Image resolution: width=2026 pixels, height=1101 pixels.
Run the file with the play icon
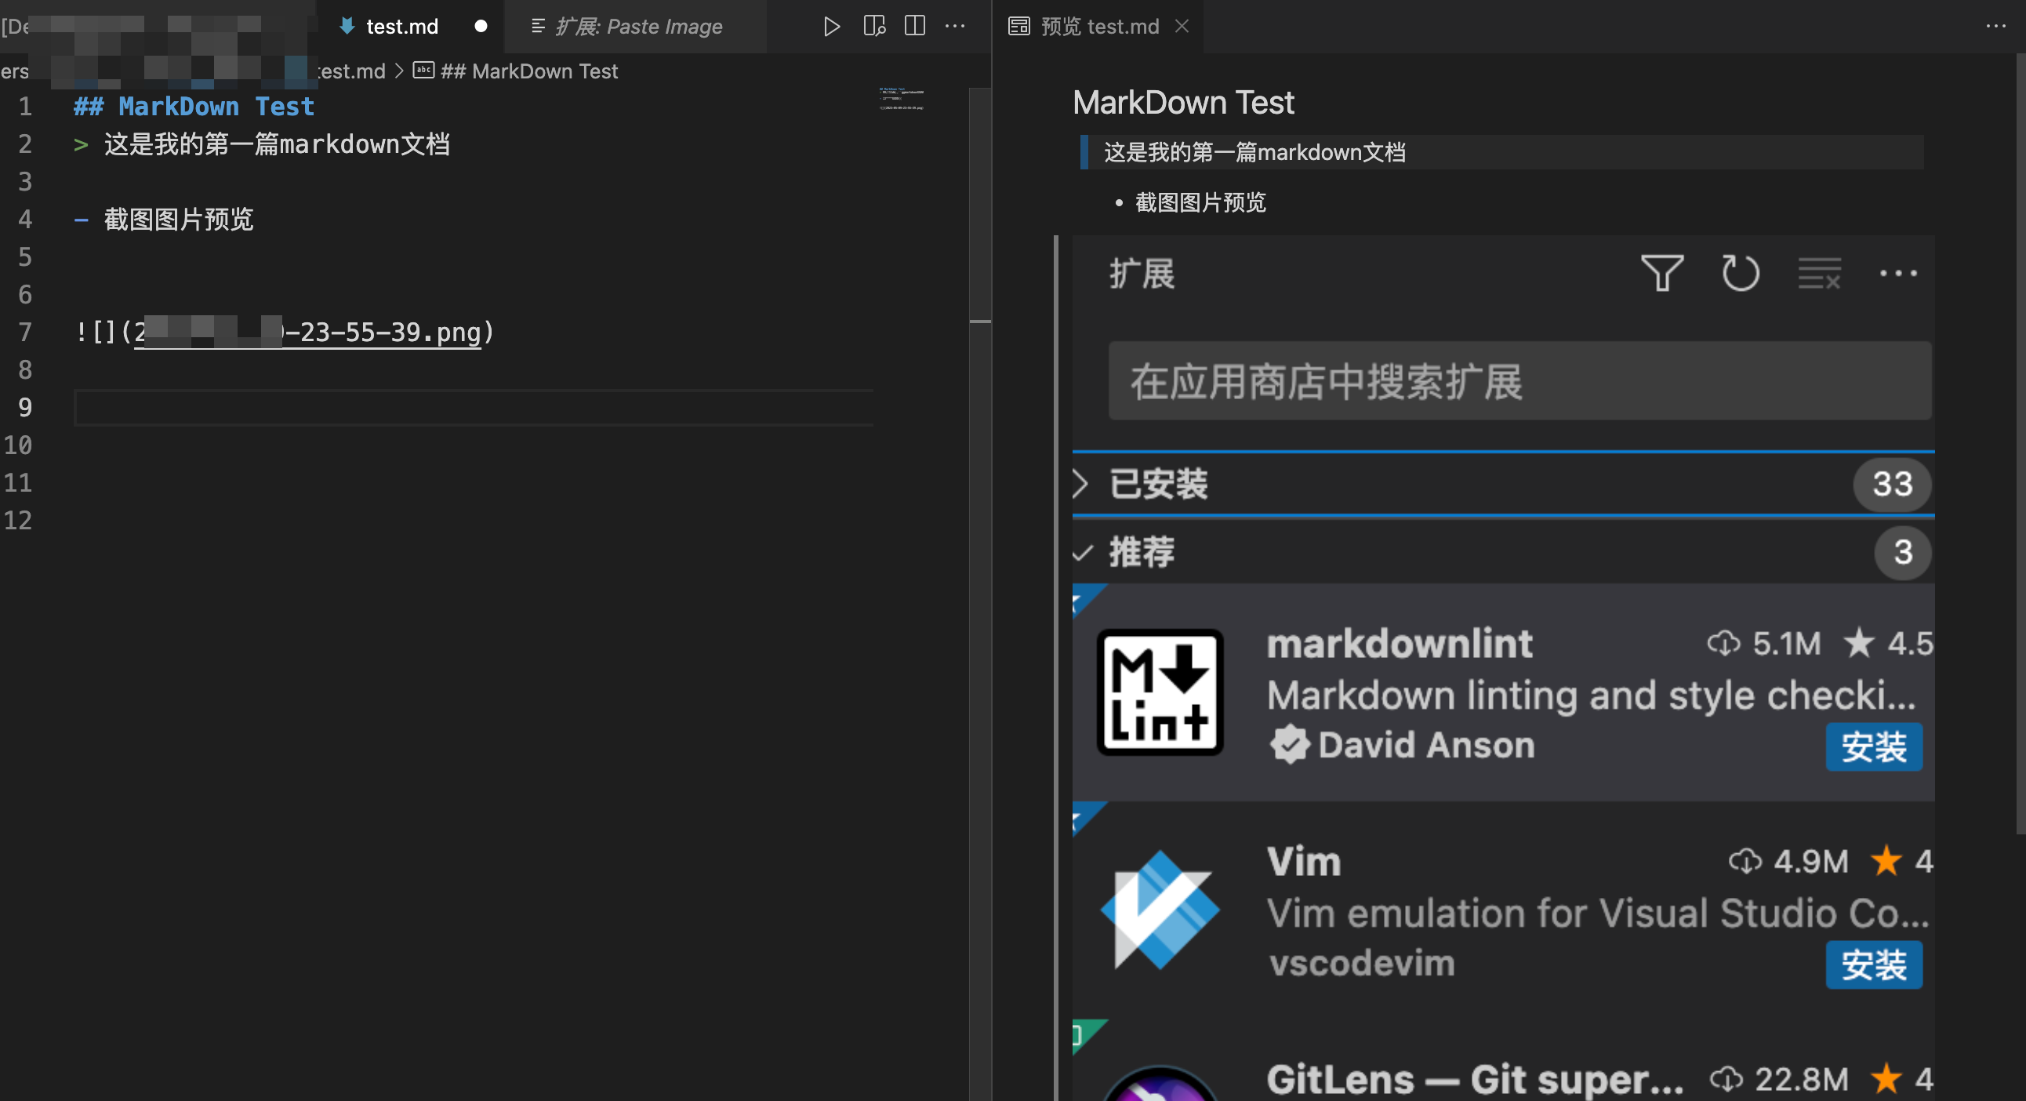pyautogui.click(x=831, y=27)
